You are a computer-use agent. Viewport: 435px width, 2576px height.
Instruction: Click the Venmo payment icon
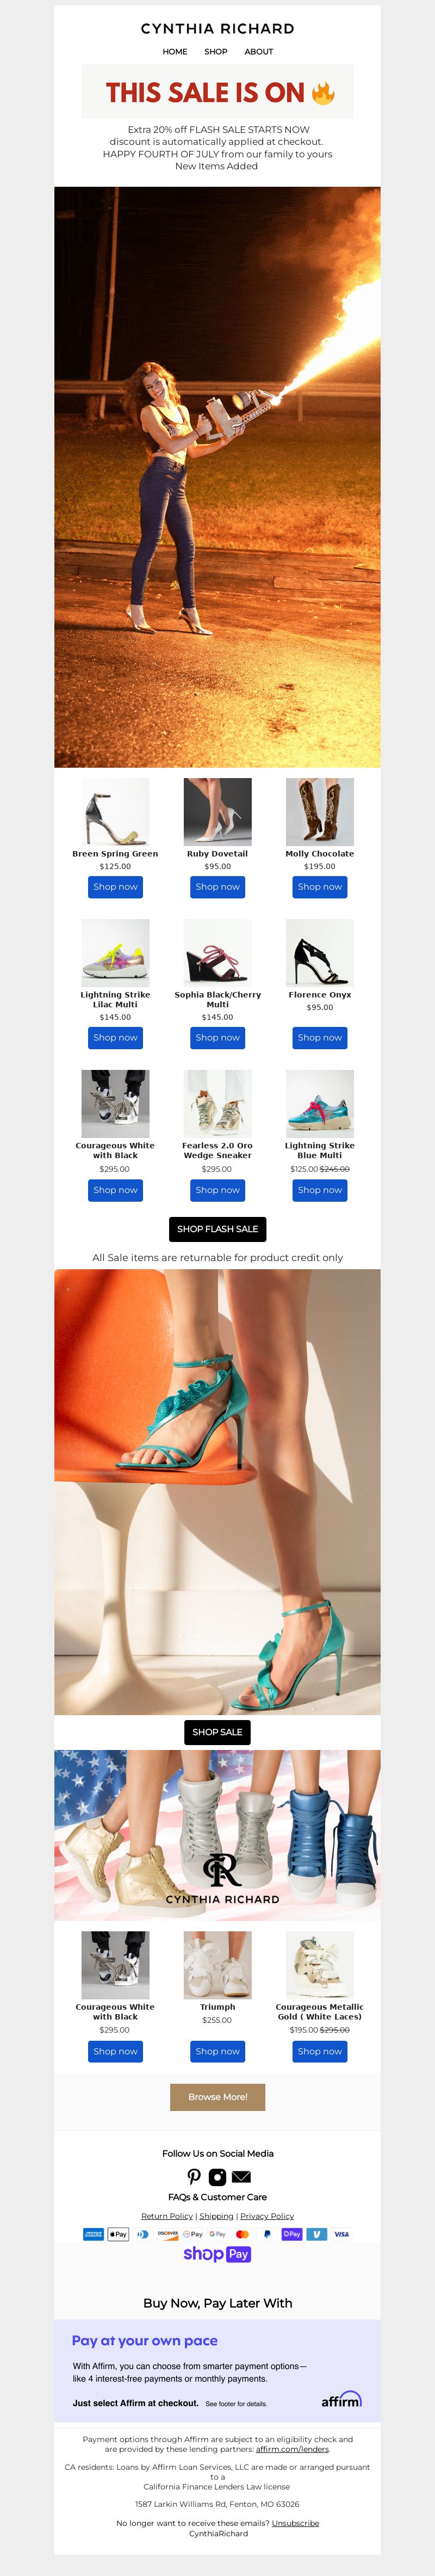[316, 2234]
